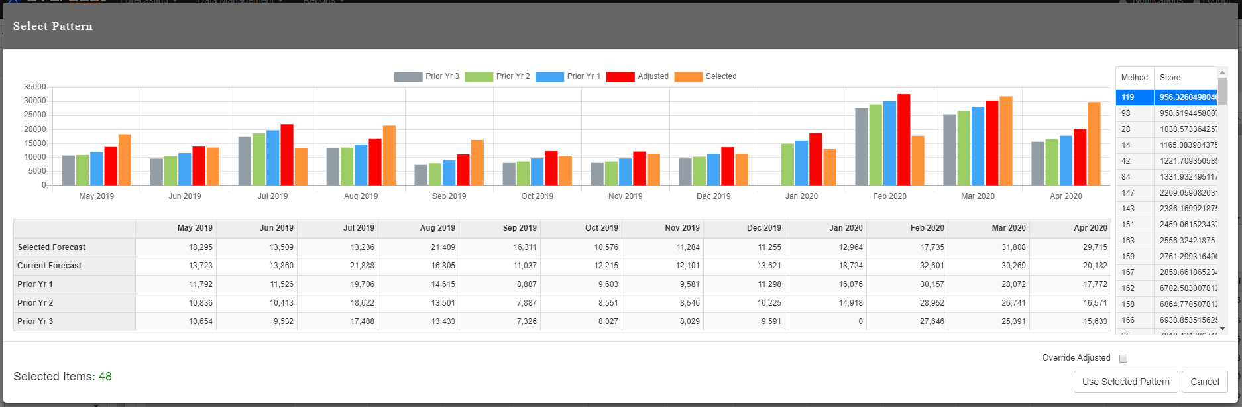Click the red Adjusted bar for Feb 2020
1242x407 pixels.
pyautogui.click(x=903, y=140)
